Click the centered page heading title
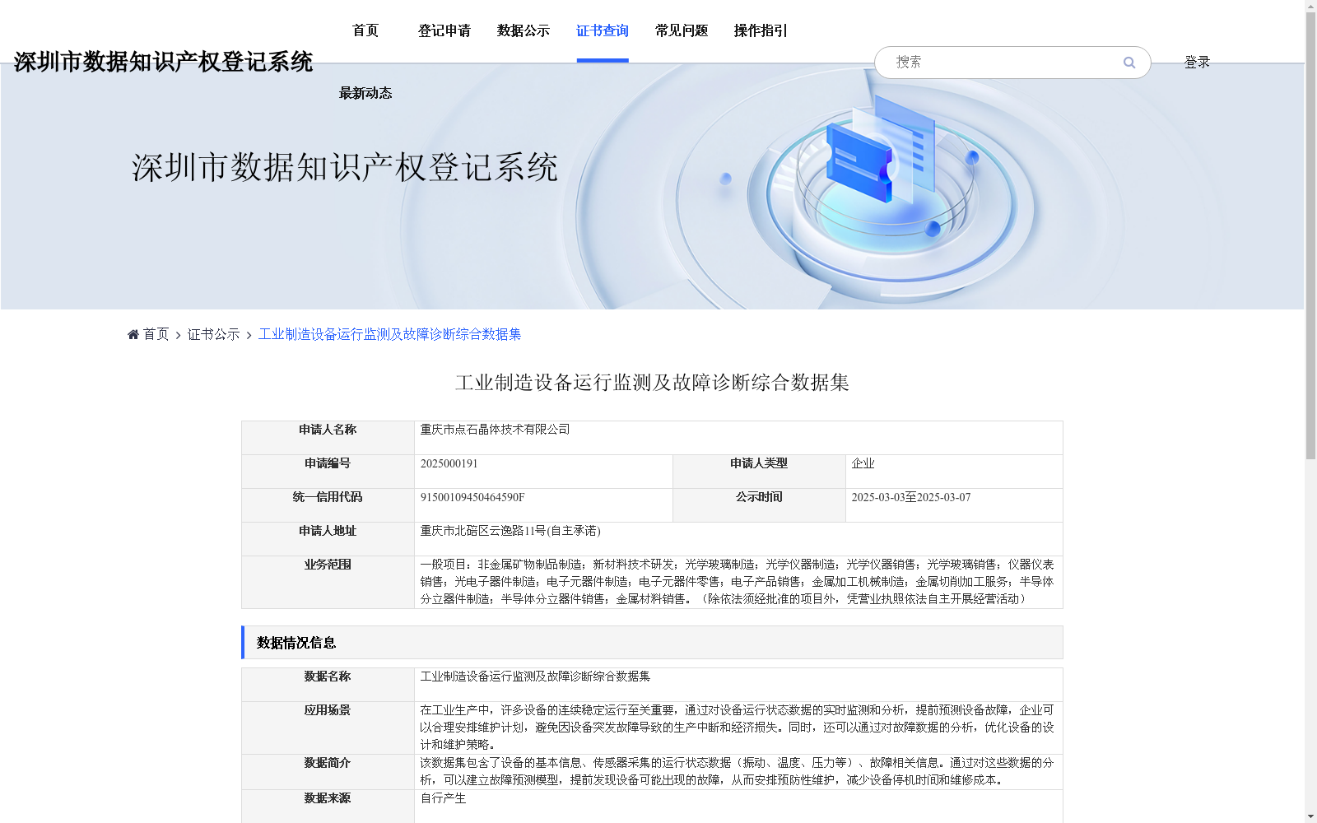Screen dimensions: 1317x823 pyautogui.click(x=652, y=383)
